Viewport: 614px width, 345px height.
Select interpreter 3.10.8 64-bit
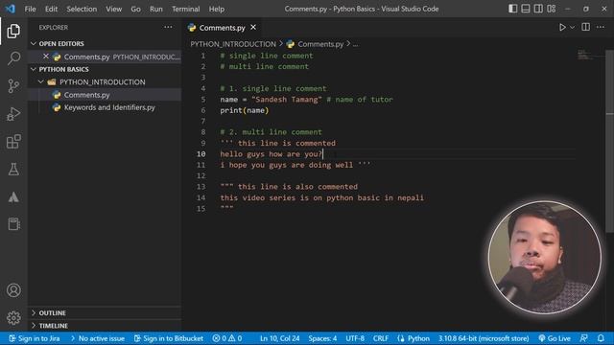484,338
